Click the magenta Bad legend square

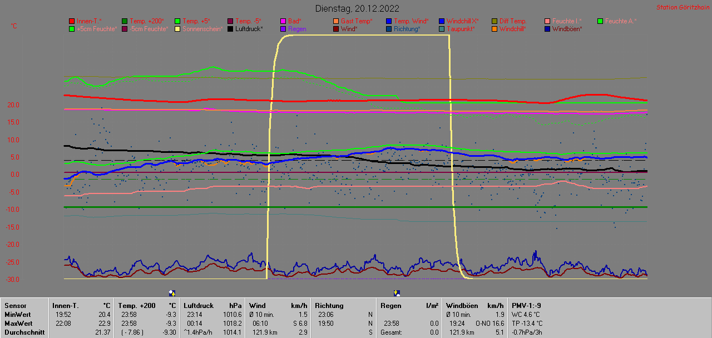coord(283,21)
